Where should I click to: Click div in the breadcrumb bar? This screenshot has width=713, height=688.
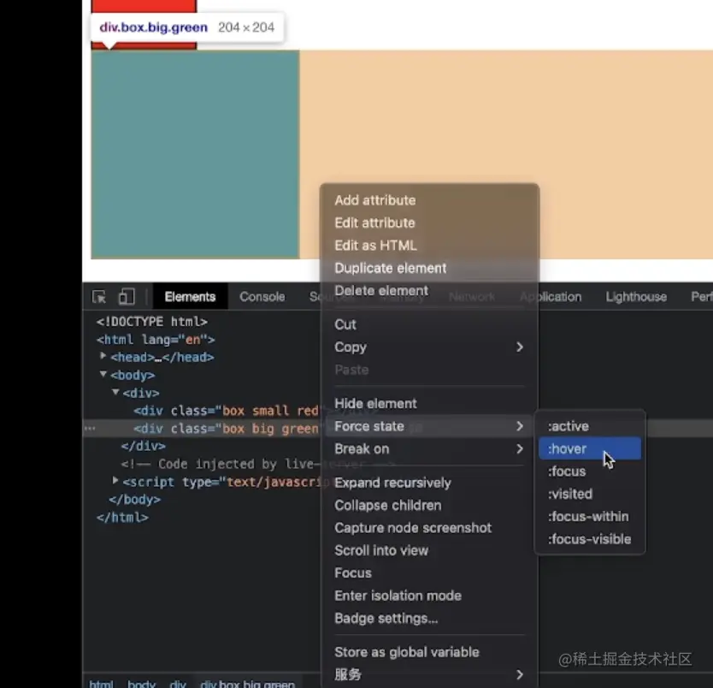tap(178, 684)
